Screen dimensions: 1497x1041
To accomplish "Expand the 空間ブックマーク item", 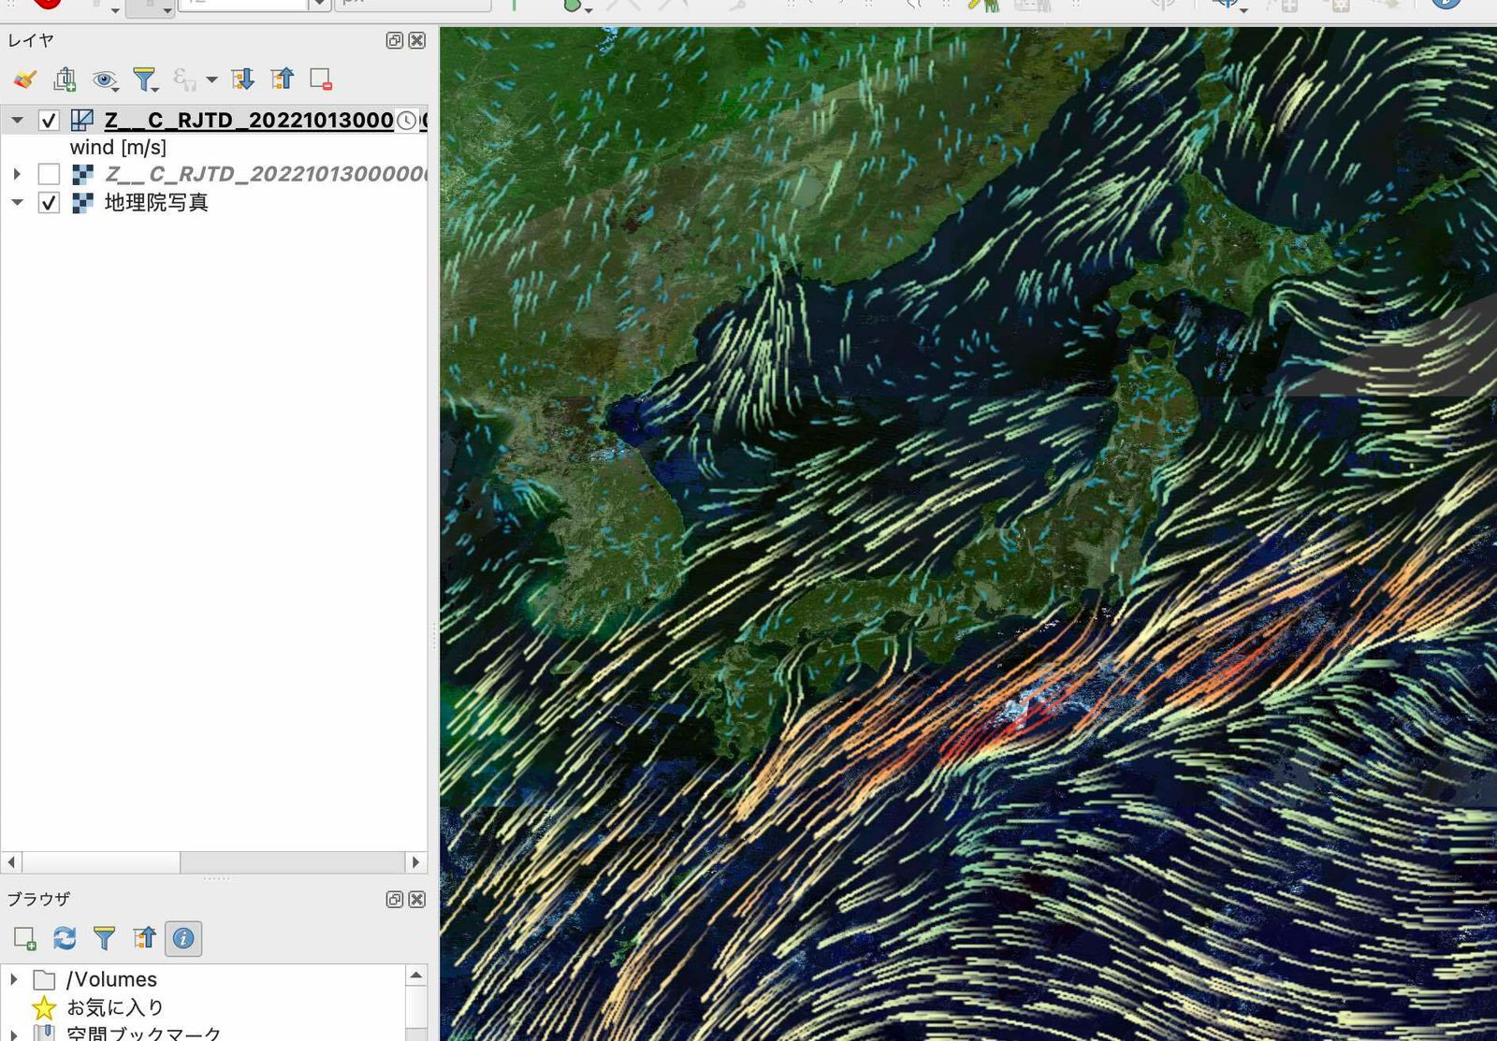I will click(14, 1034).
